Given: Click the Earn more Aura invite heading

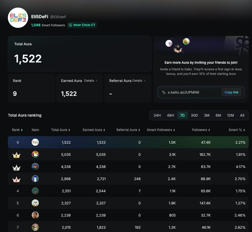Looking at the screenshot, I should coord(201,63).
